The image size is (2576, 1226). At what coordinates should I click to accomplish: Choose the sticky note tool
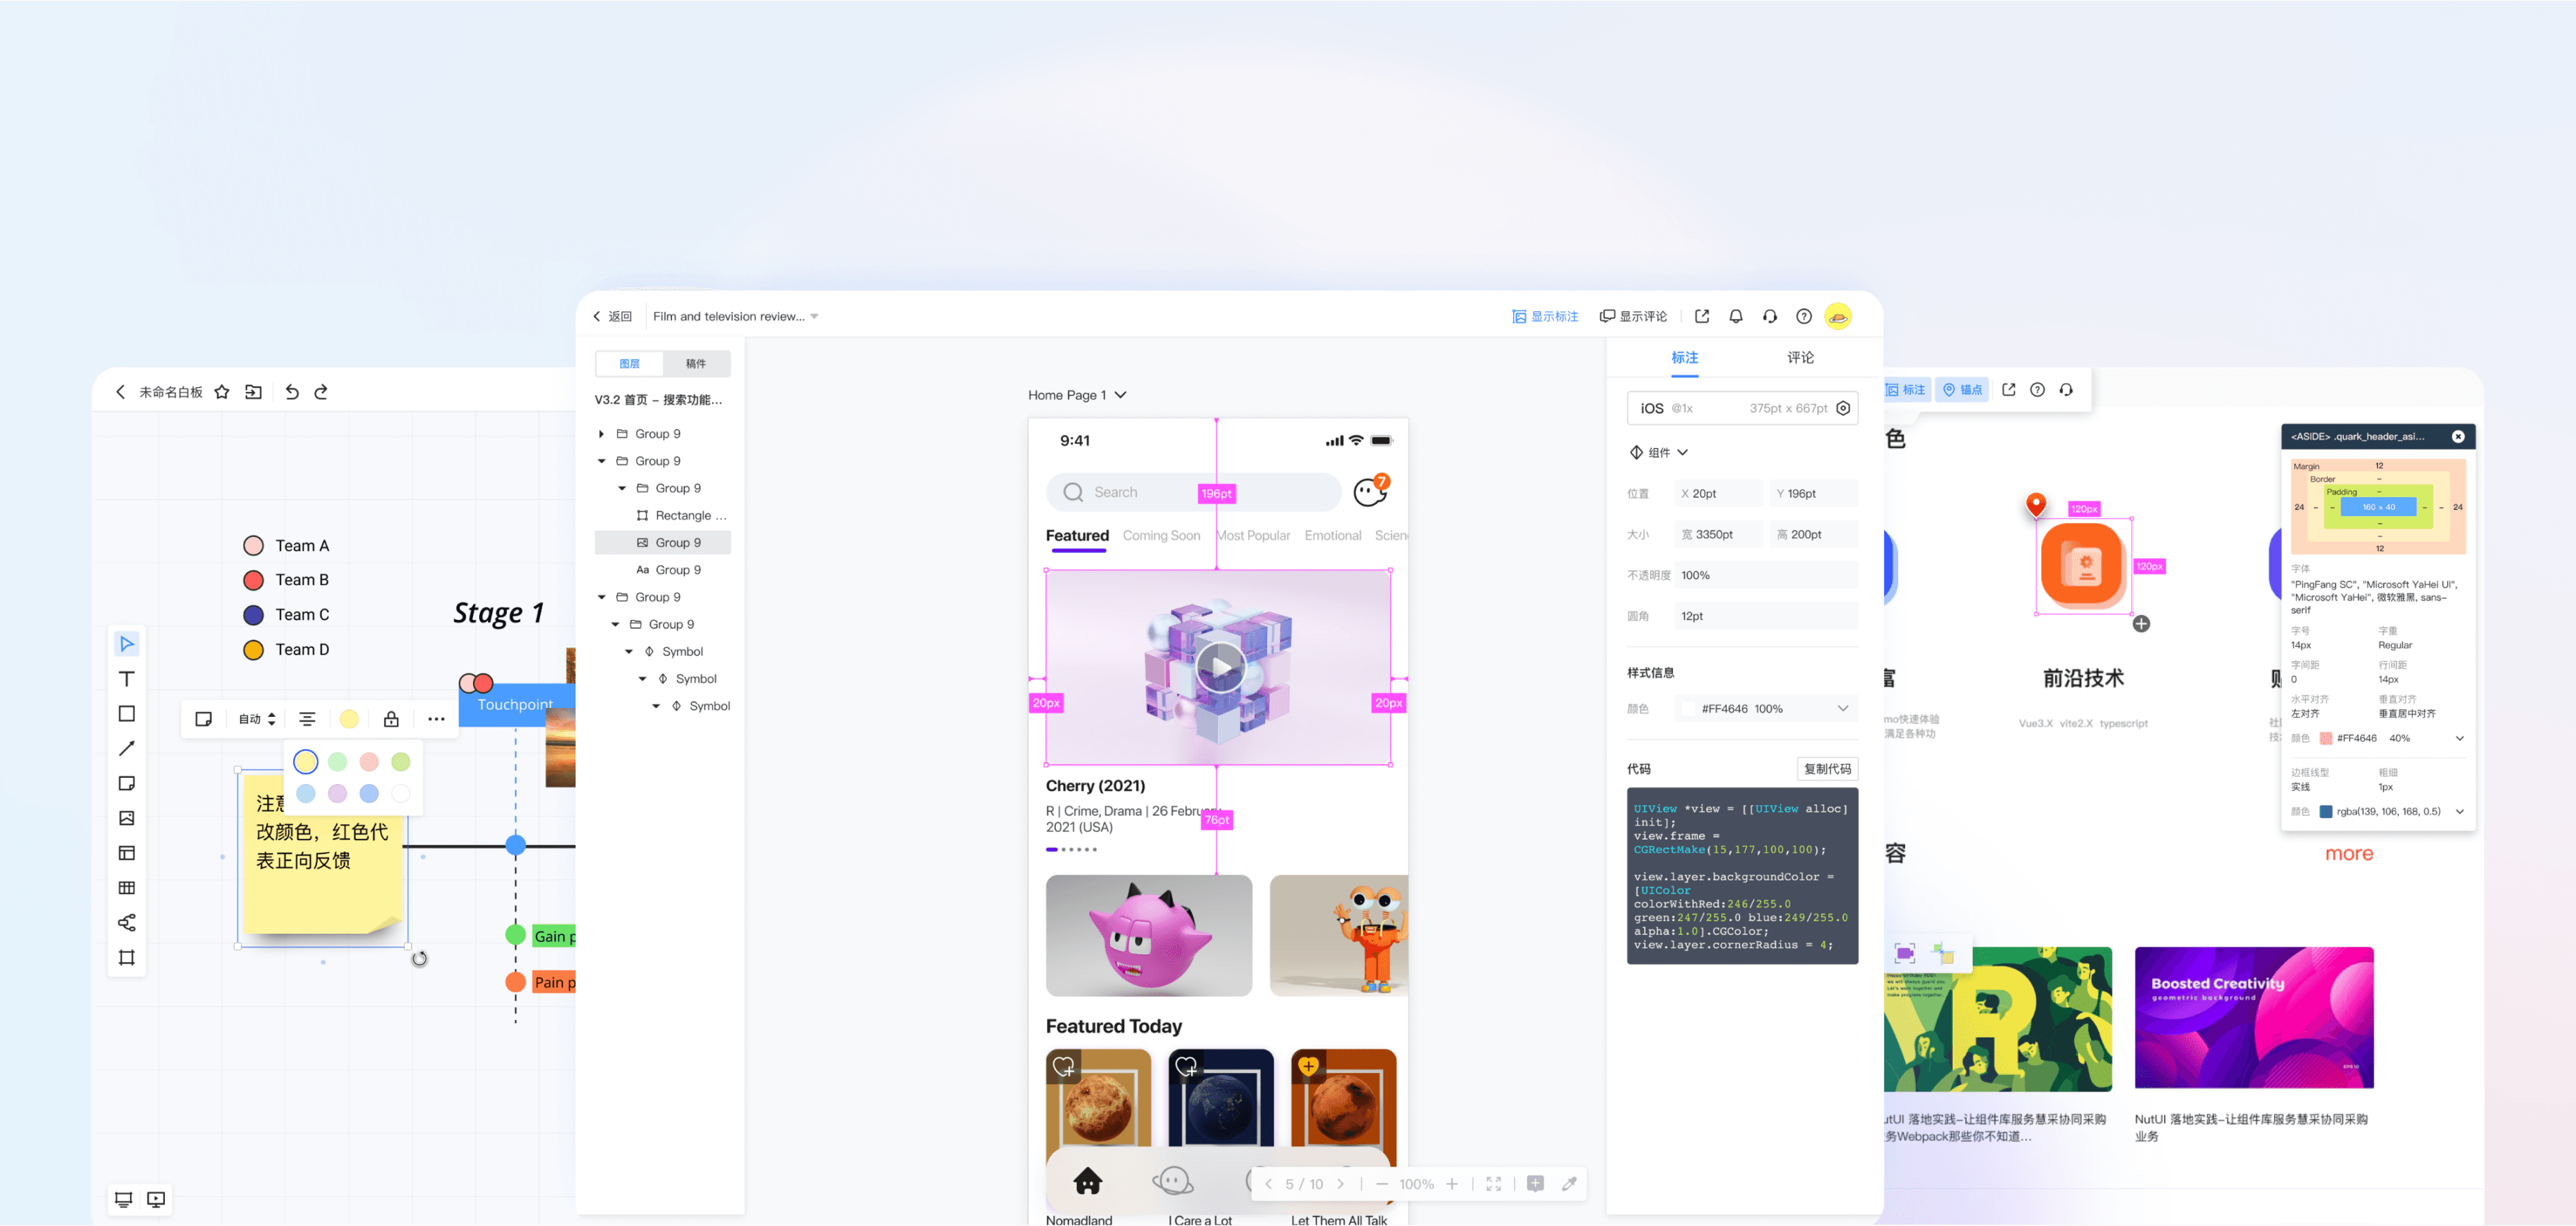[127, 783]
